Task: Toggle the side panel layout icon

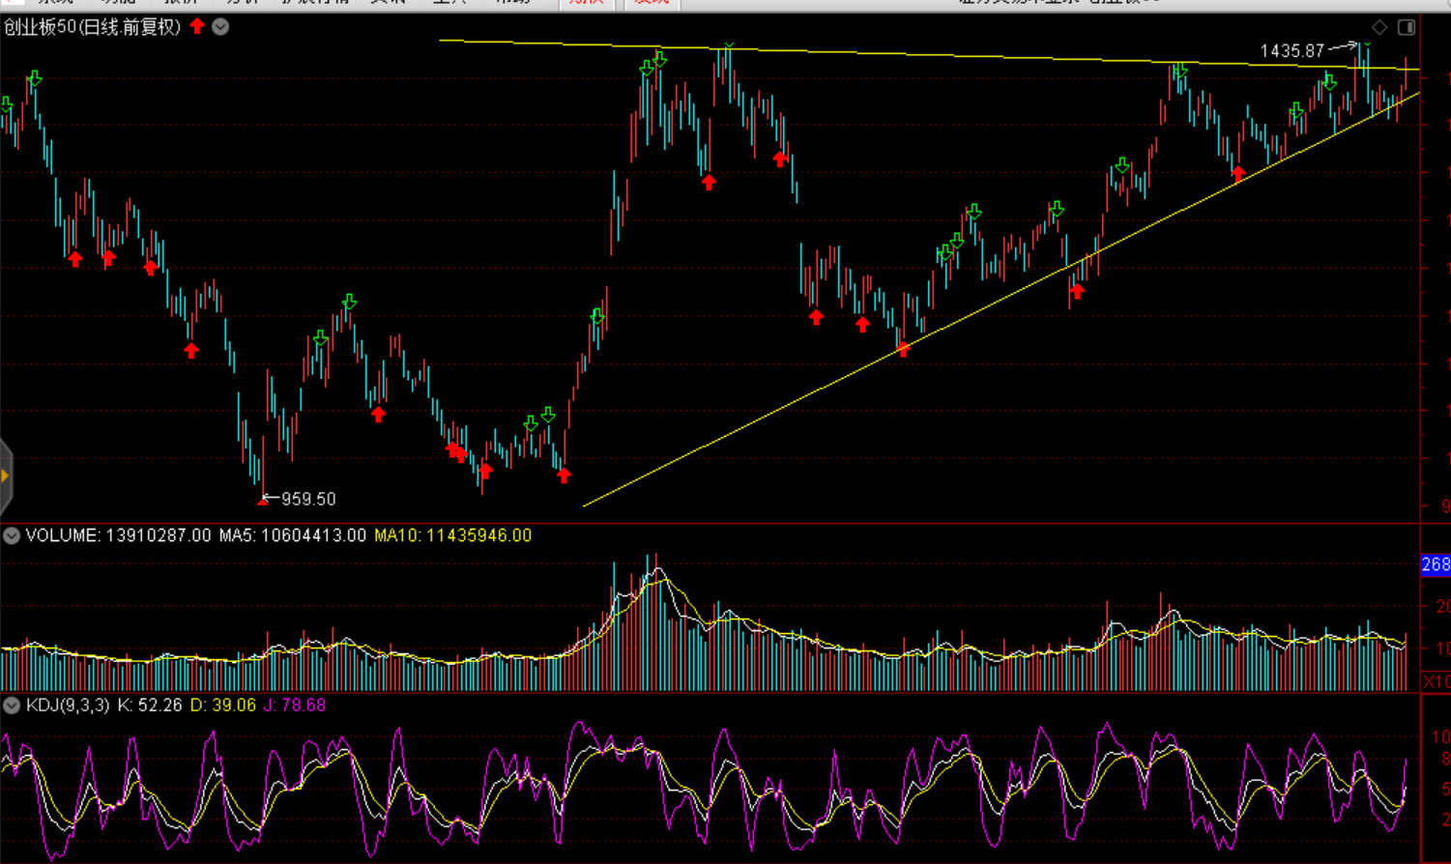Action: (x=1407, y=27)
